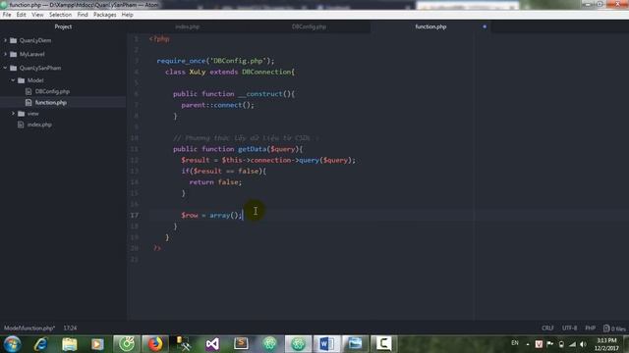Open File Explorer from taskbar
This screenshot has width=629, height=353.
point(70,344)
